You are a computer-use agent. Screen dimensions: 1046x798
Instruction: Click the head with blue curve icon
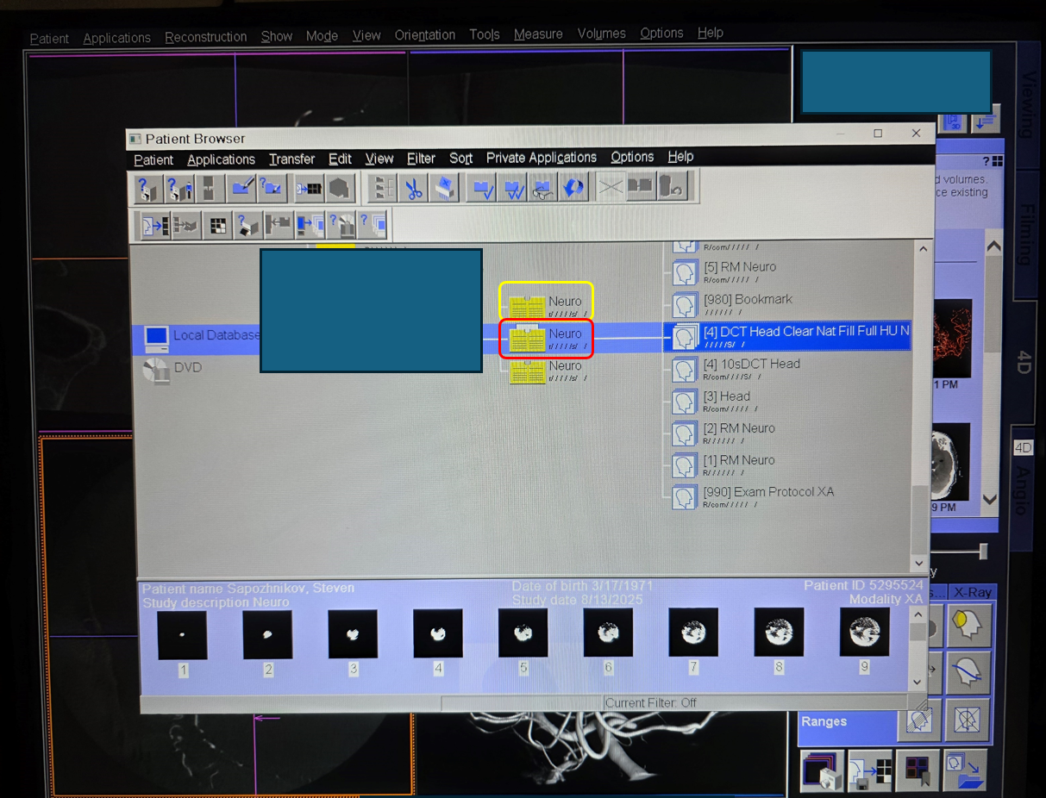click(967, 672)
